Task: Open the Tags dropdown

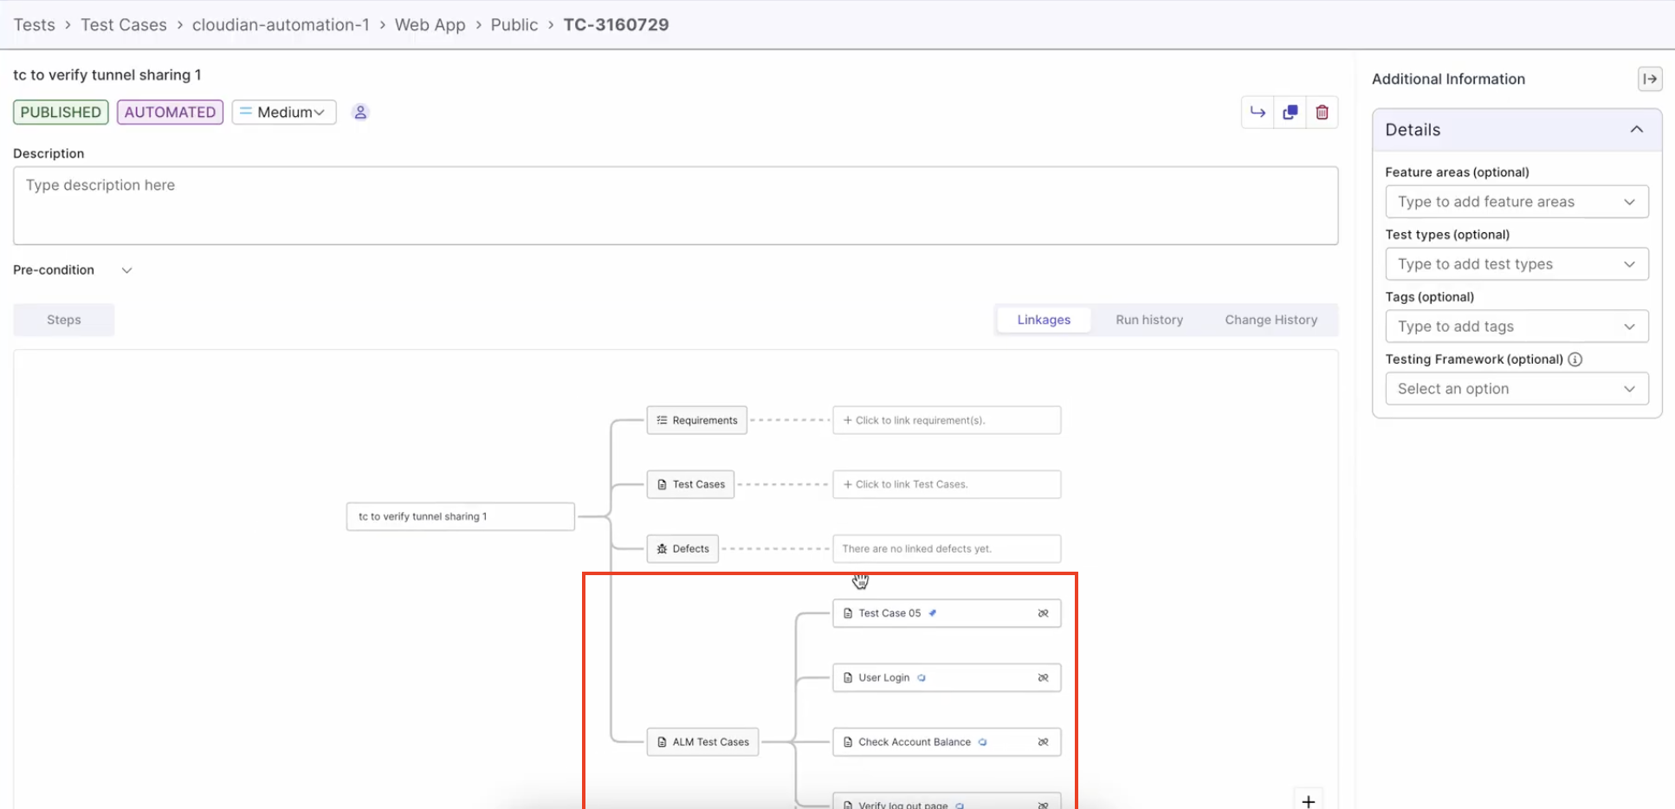Action: point(1517,327)
